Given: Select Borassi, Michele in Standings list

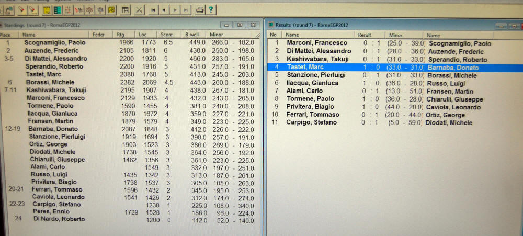Looking at the screenshot, I should [50, 83].
